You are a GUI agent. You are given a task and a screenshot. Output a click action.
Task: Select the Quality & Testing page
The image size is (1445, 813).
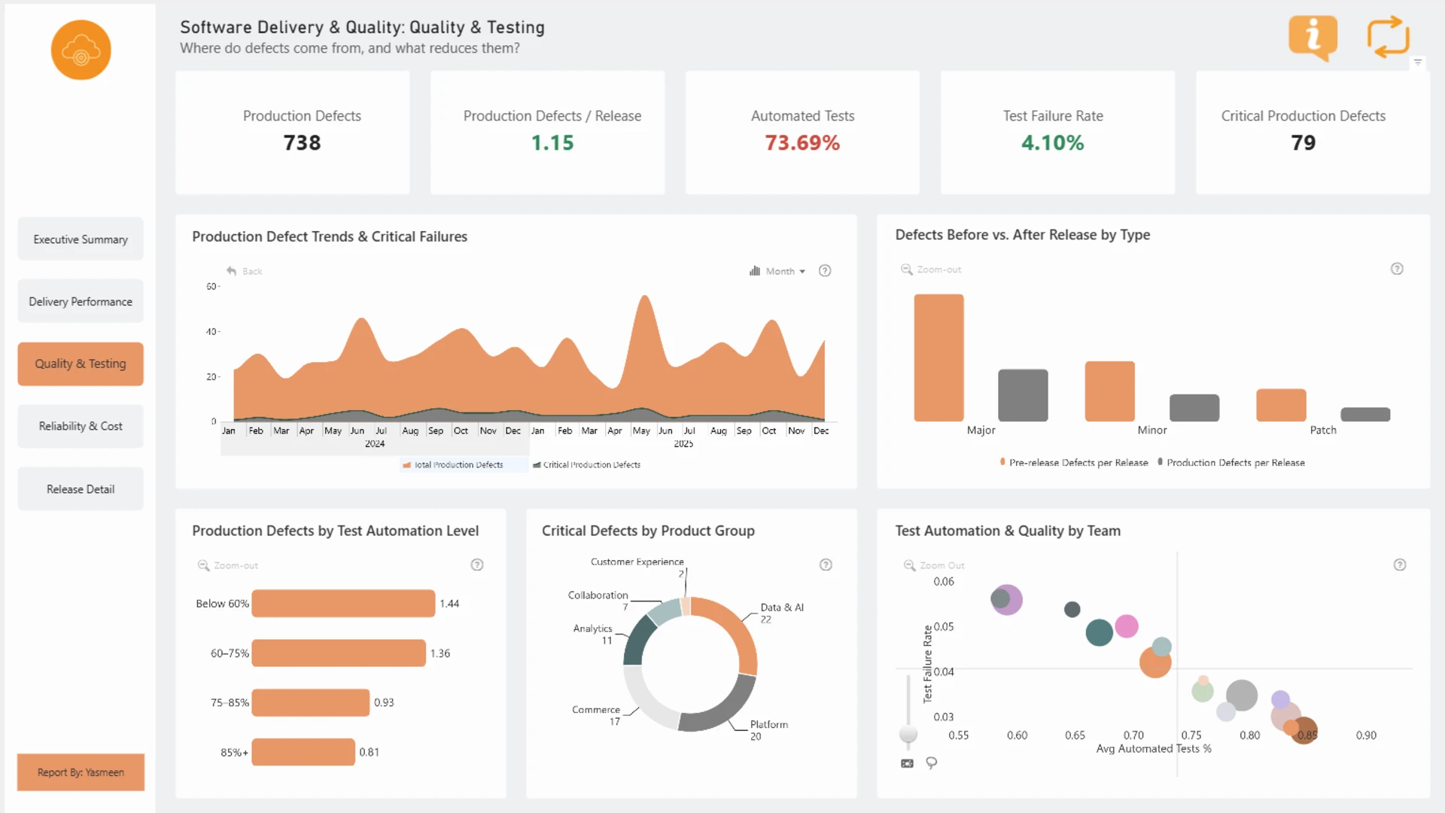(x=81, y=364)
